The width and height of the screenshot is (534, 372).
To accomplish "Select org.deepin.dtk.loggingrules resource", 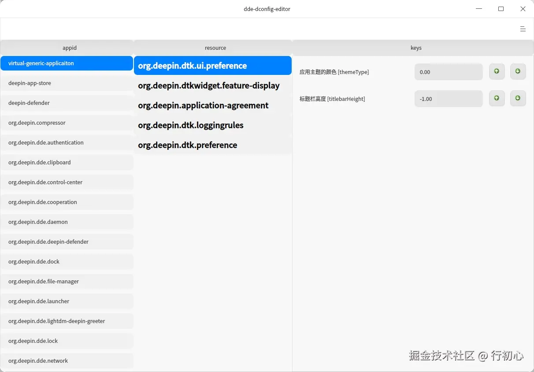I will tap(190, 125).
